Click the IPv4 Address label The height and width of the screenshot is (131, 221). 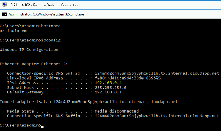(23, 83)
